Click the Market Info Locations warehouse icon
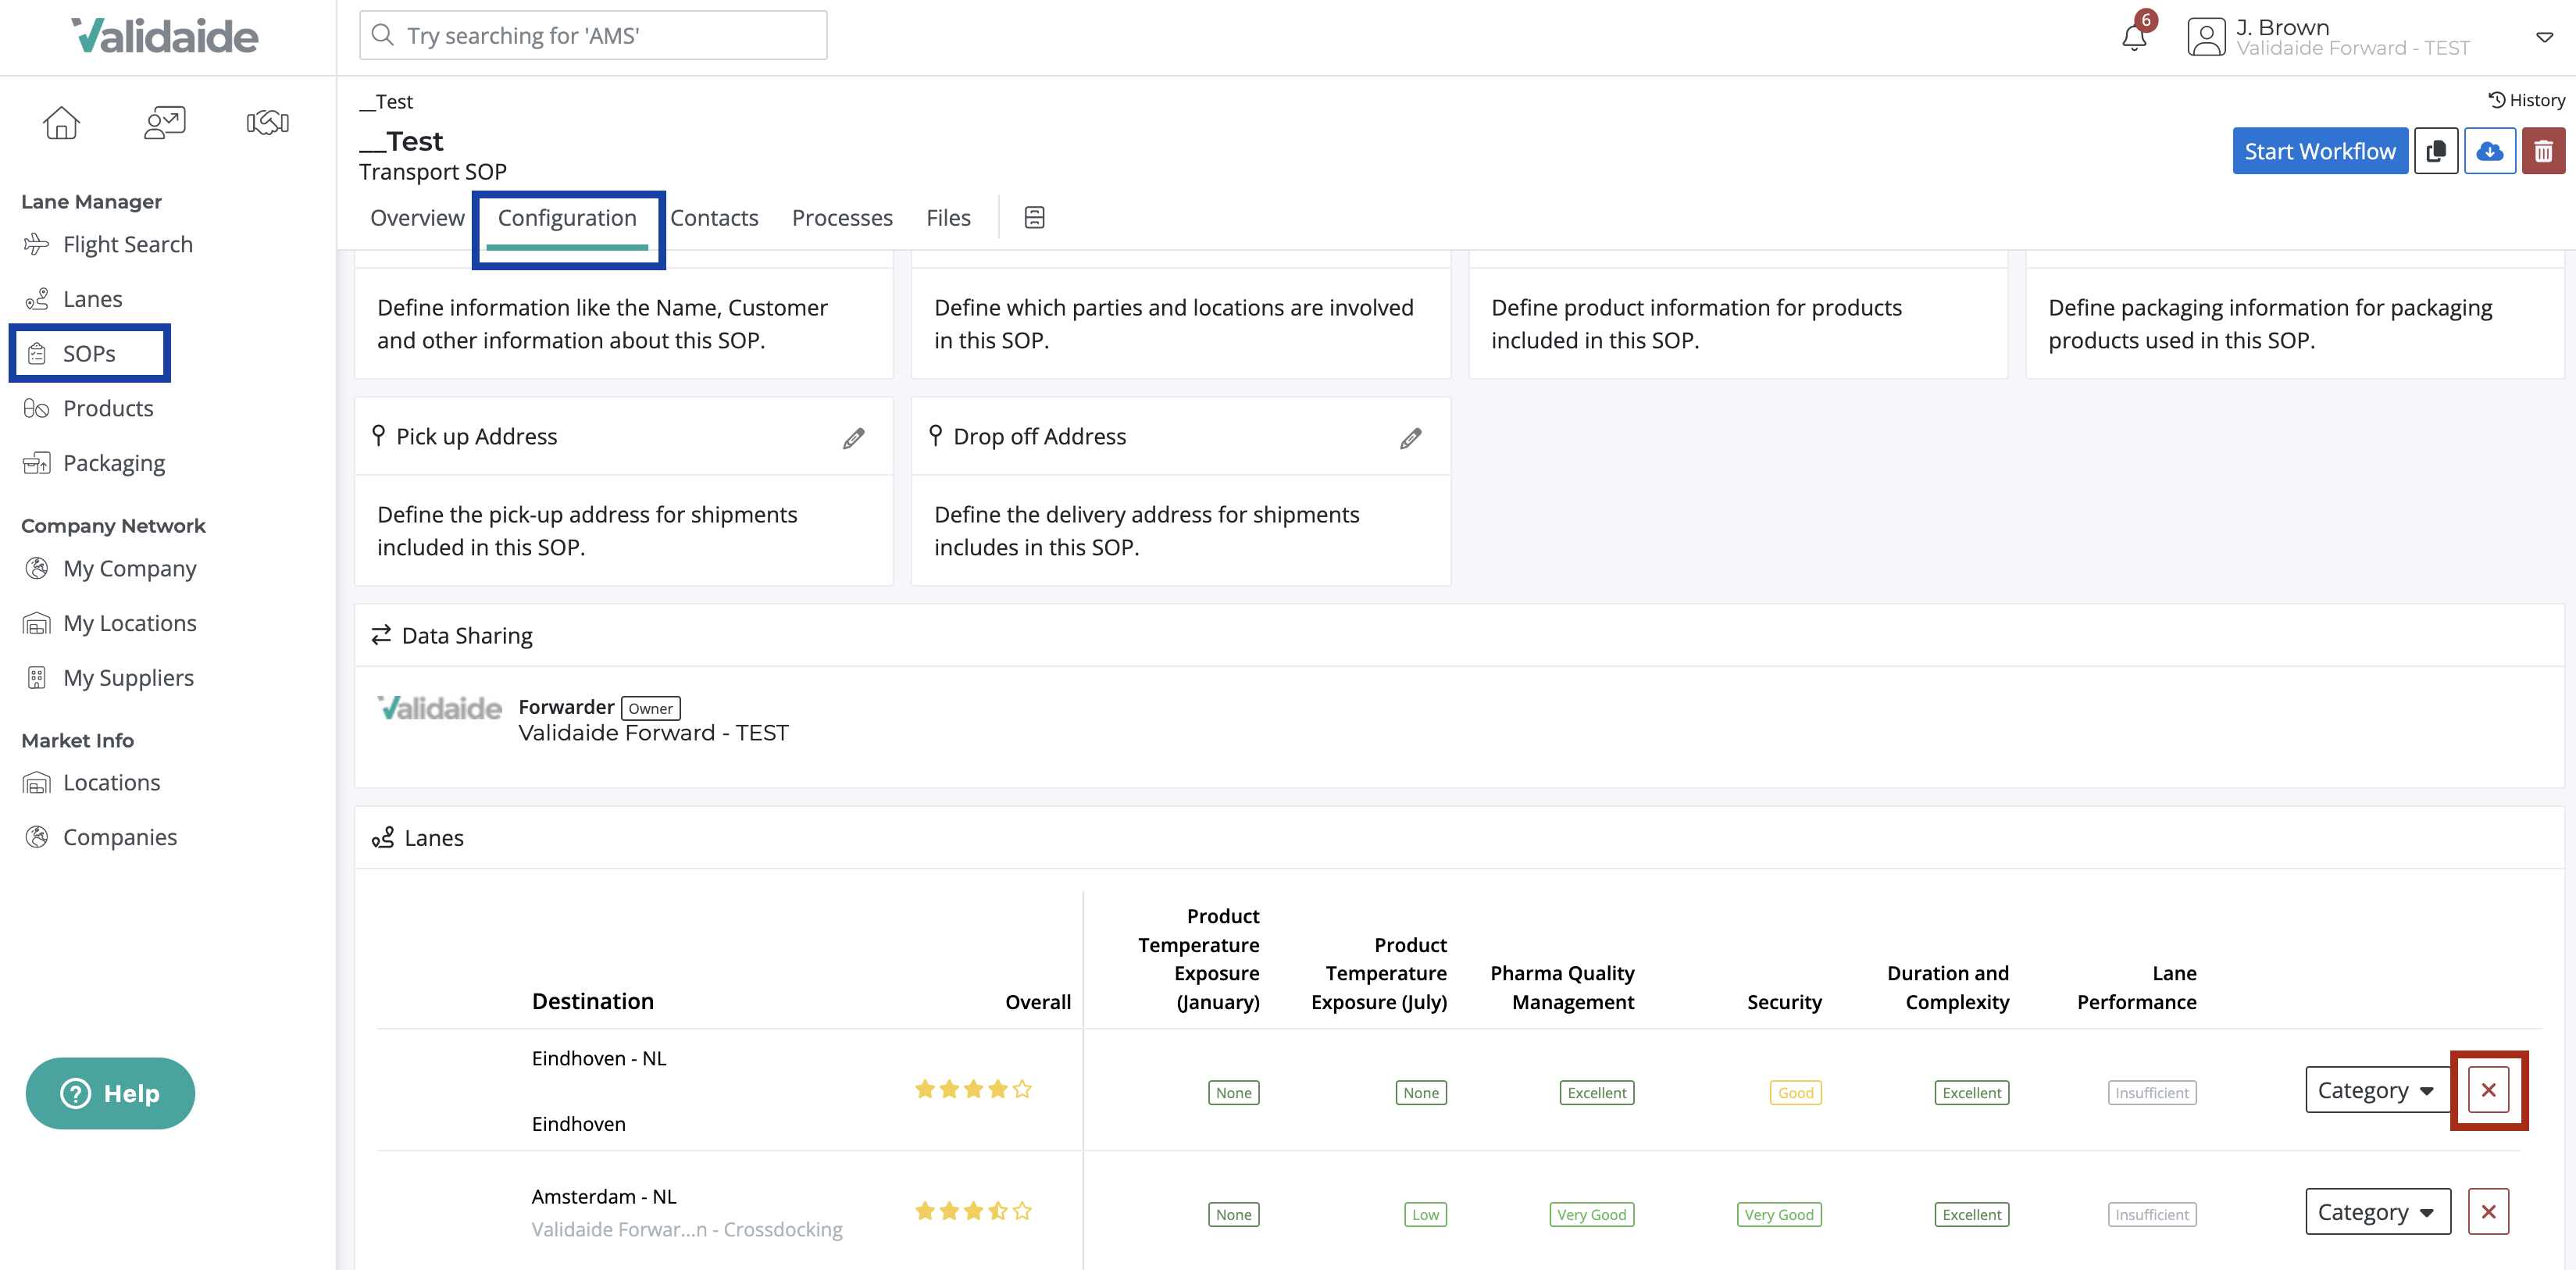Image resolution: width=2576 pixels, height=1270 pixels. tap(36, 782)
